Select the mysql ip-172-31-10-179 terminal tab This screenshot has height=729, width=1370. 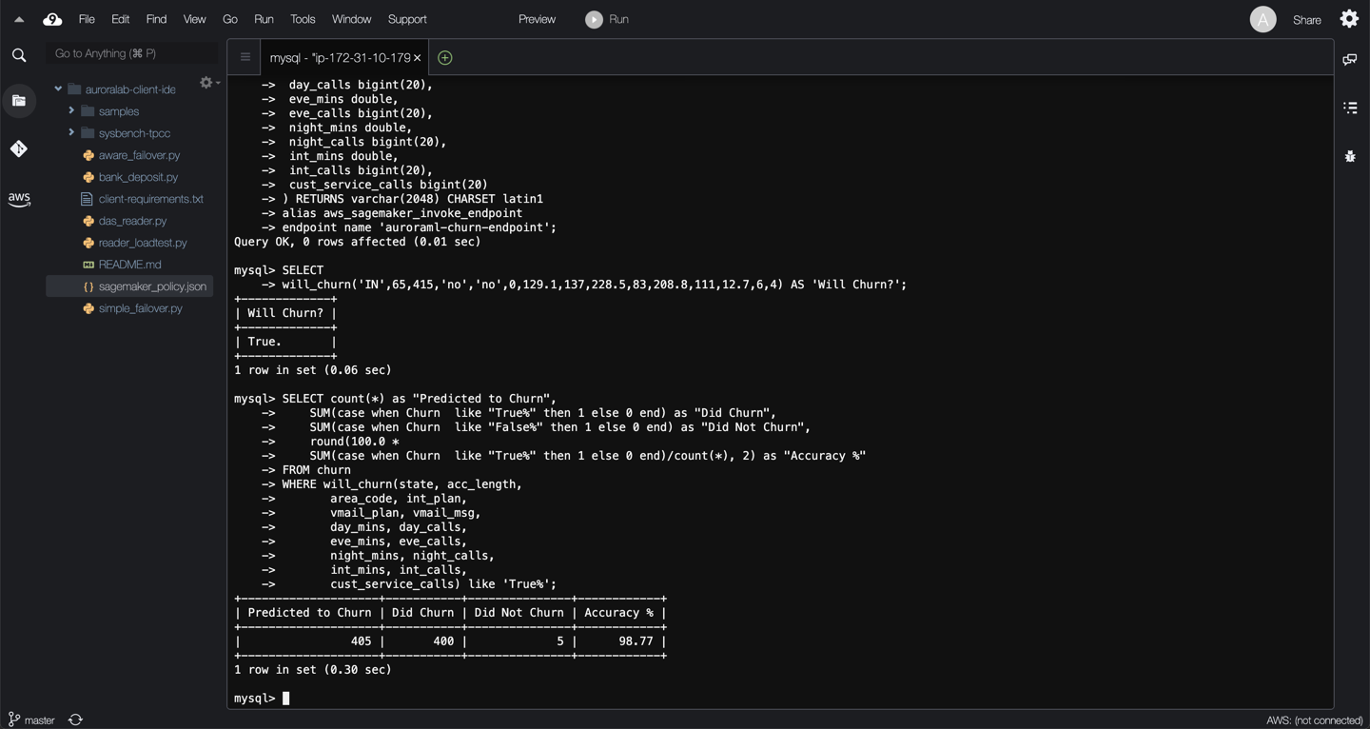tap(338, 58)
